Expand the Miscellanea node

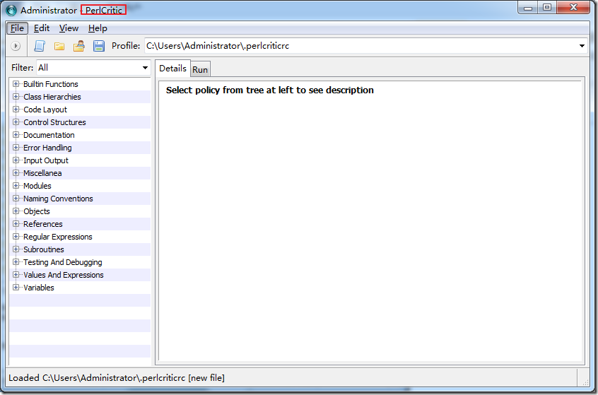pos(16,172)
